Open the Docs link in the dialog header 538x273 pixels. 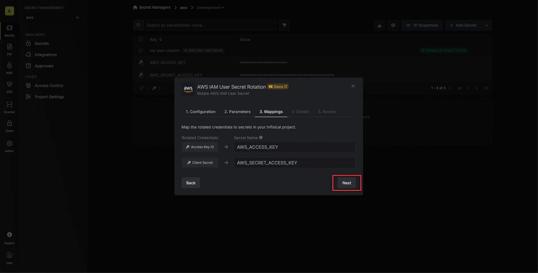278,87
